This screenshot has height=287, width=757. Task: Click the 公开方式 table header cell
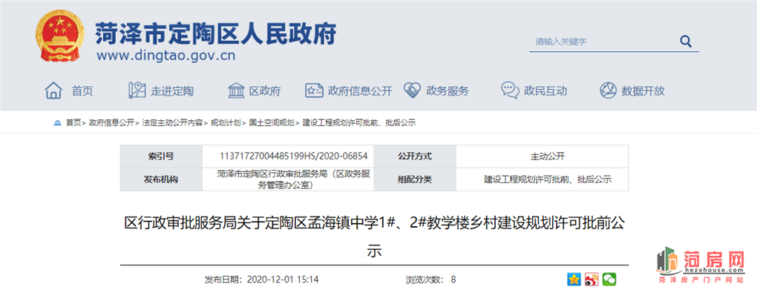(415, 156)
